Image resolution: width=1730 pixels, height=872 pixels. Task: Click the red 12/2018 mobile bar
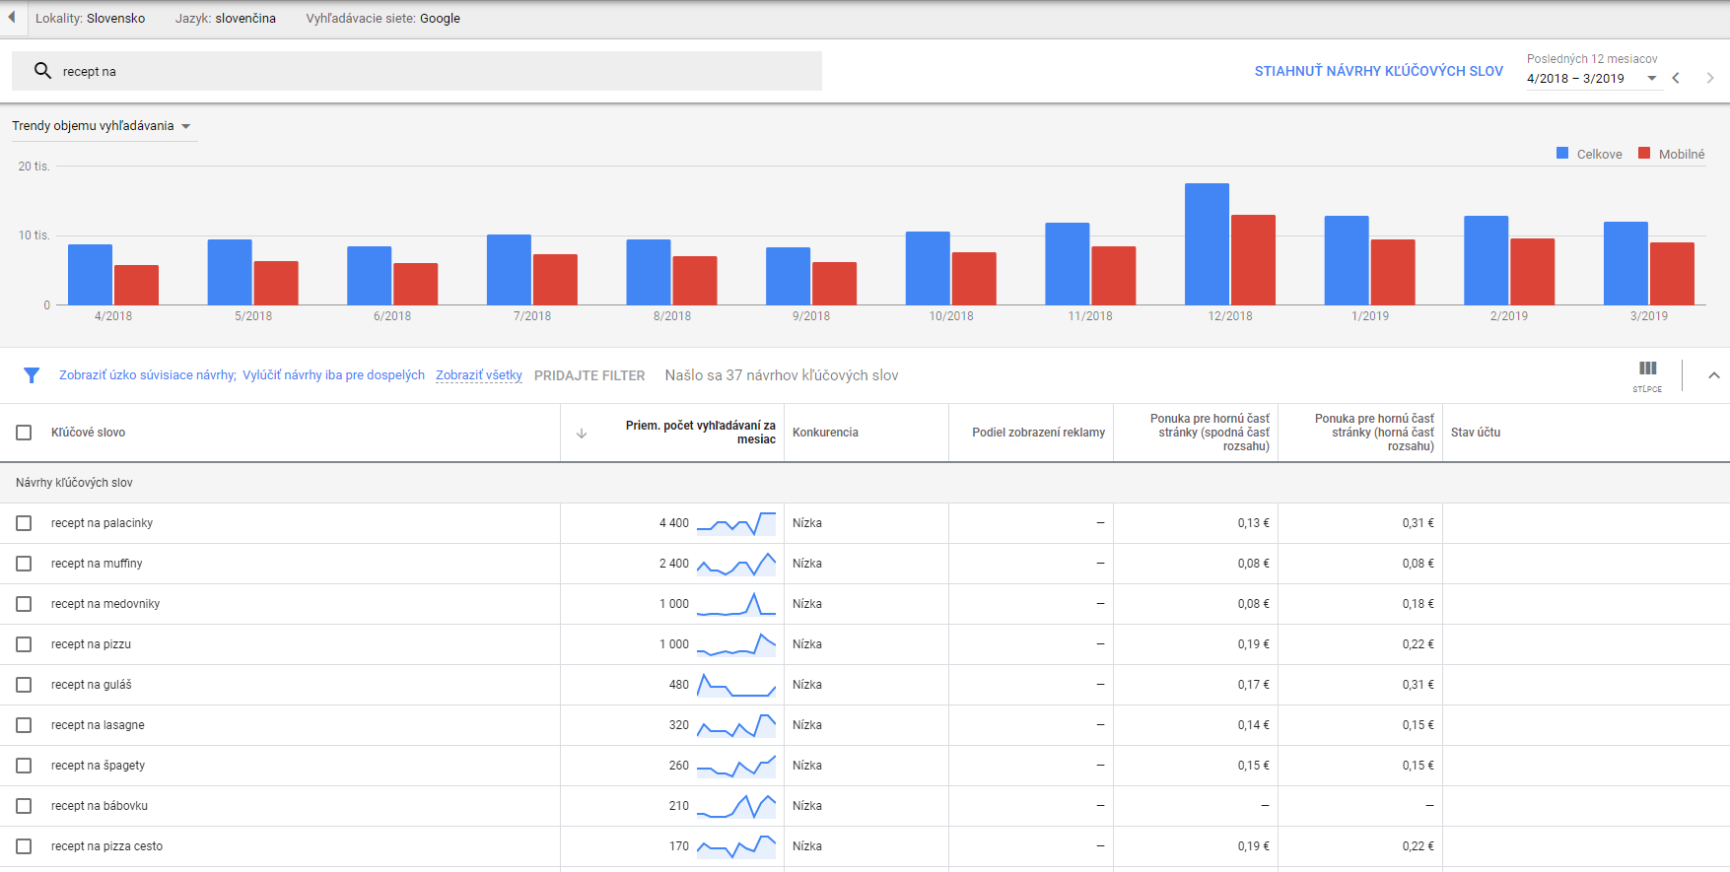(x=1253, y=260)
